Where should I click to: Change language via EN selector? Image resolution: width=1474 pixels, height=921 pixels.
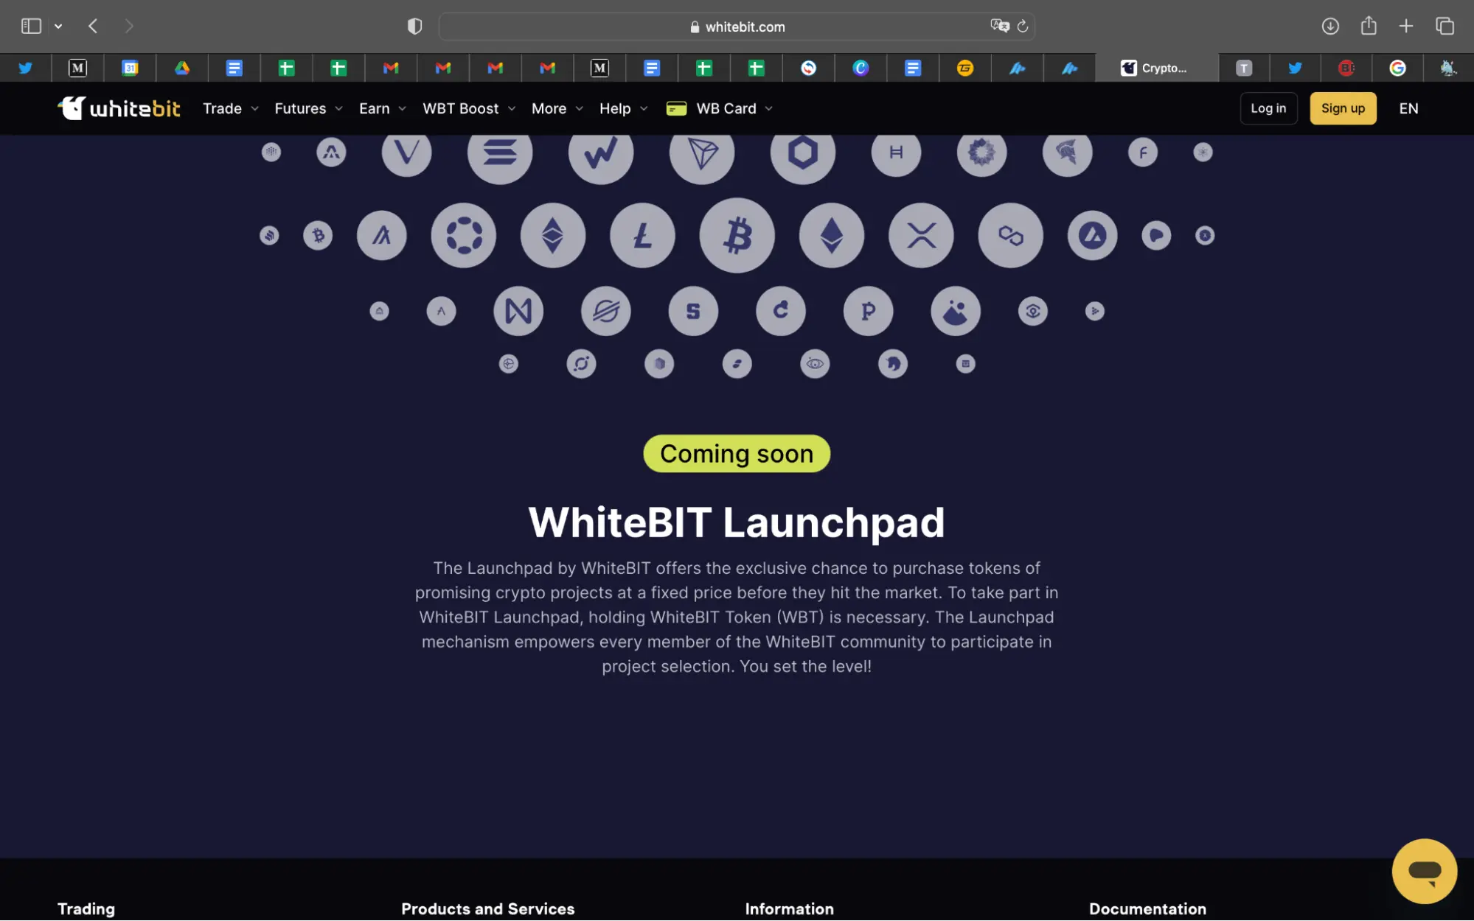tap(1408, 108)
